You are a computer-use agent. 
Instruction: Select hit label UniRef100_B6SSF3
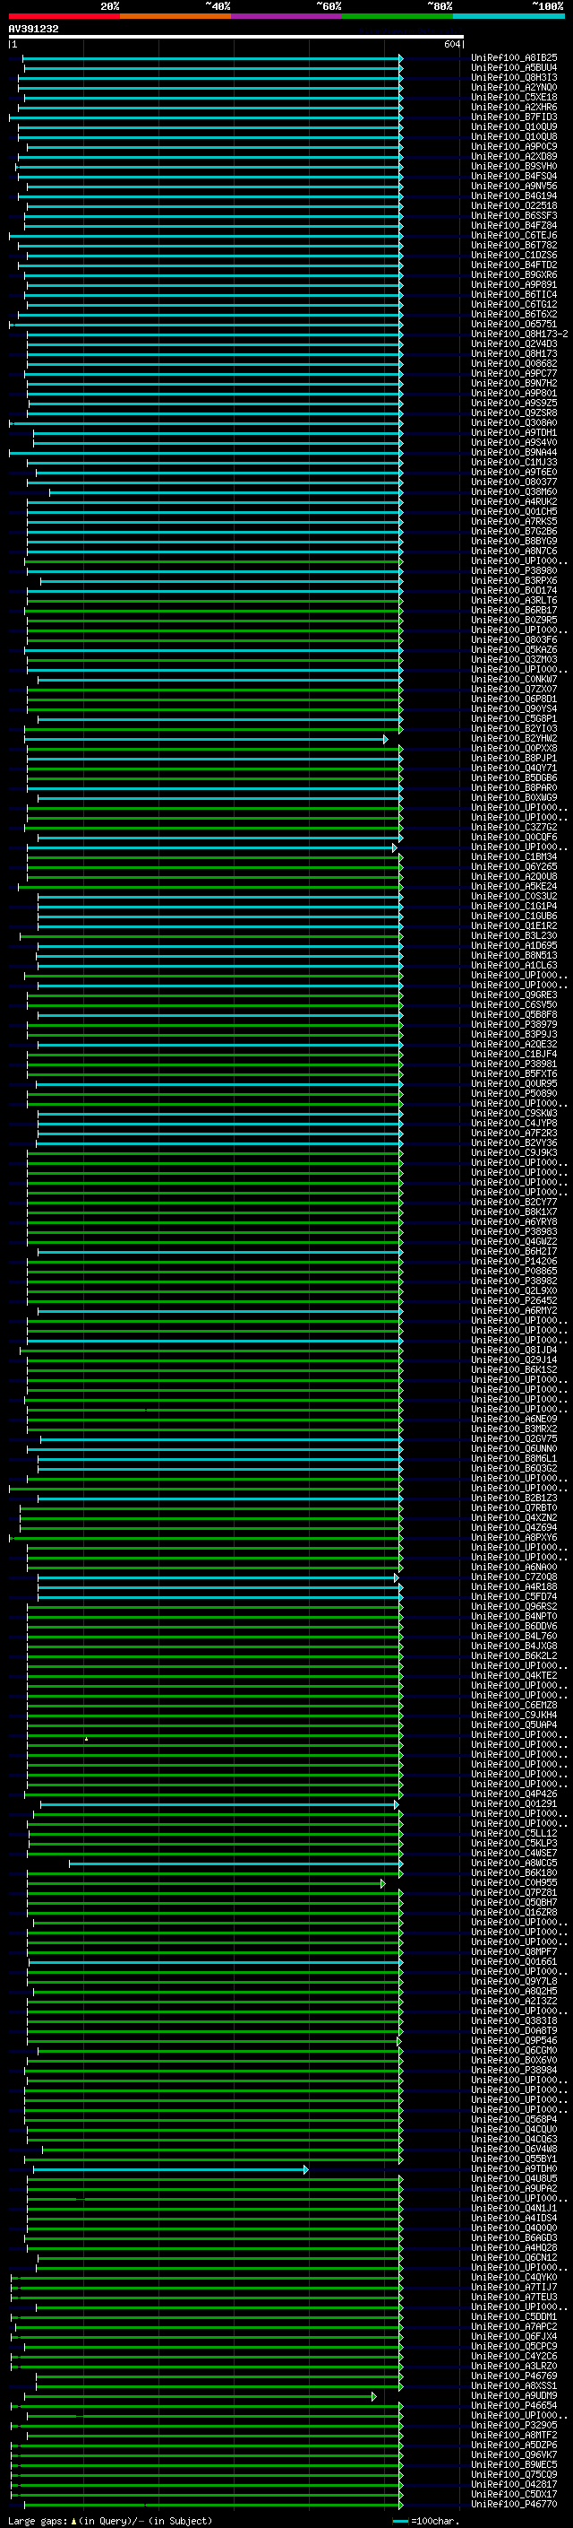tap(514, 216)
